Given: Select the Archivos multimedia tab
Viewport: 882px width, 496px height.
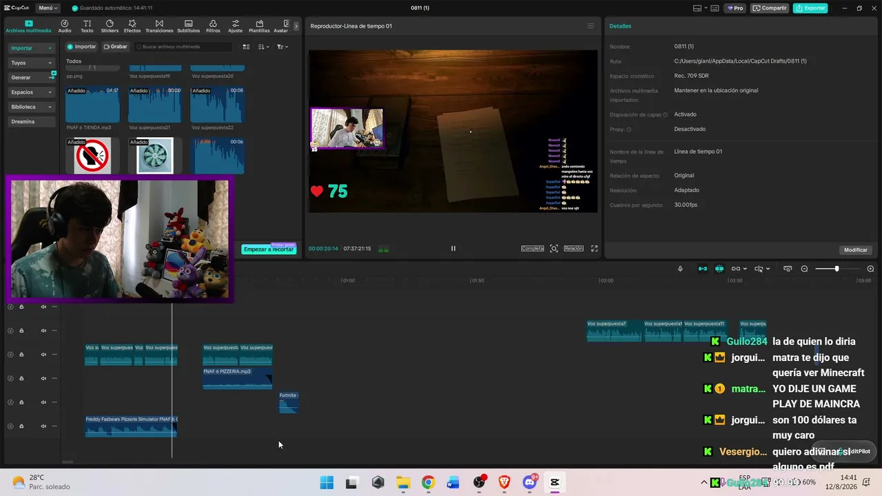Looking at the screenshot, I should (x=28, y=26).
